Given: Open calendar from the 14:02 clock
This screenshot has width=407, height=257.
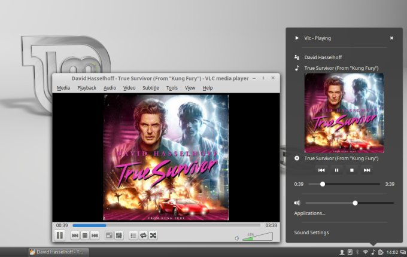Looking at the screenshot, I should pyautogui.click(x=392, y=252).
